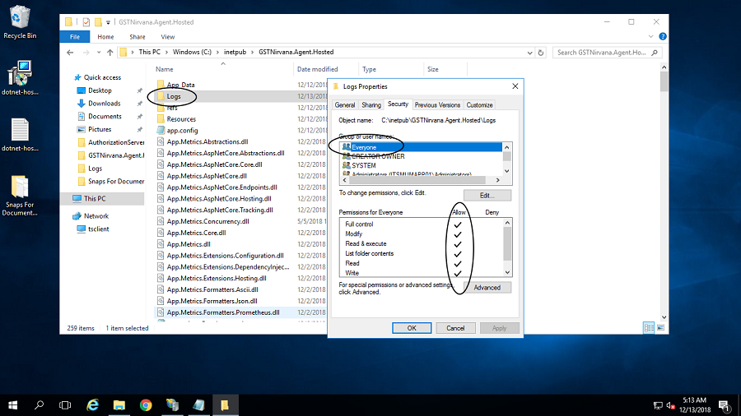Launch Google Chrome from the taskbar
The image size is (741, 416).
[x=146, y=405]
